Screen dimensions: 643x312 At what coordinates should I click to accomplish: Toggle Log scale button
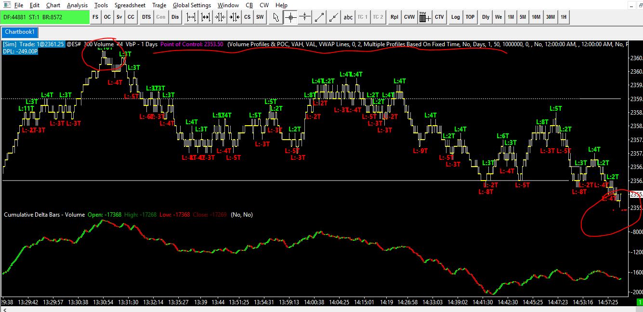coord(456,17)
